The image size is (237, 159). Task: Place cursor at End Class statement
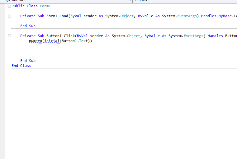(21, 66)
